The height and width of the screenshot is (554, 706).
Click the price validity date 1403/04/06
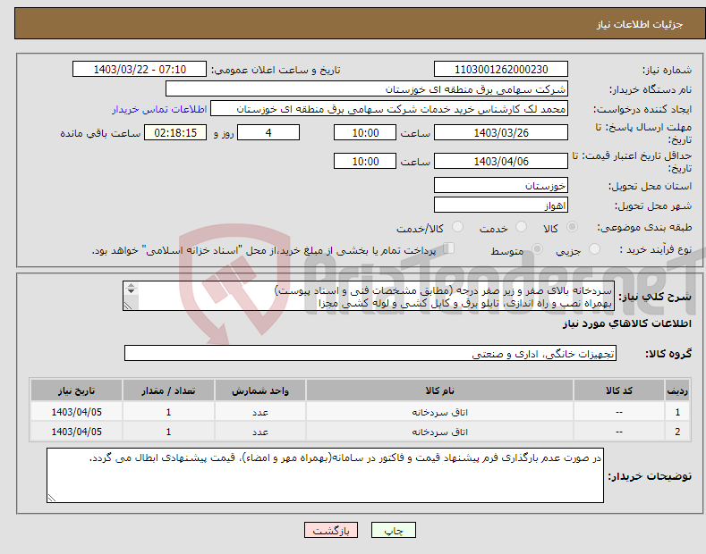[x=501, y=161]
